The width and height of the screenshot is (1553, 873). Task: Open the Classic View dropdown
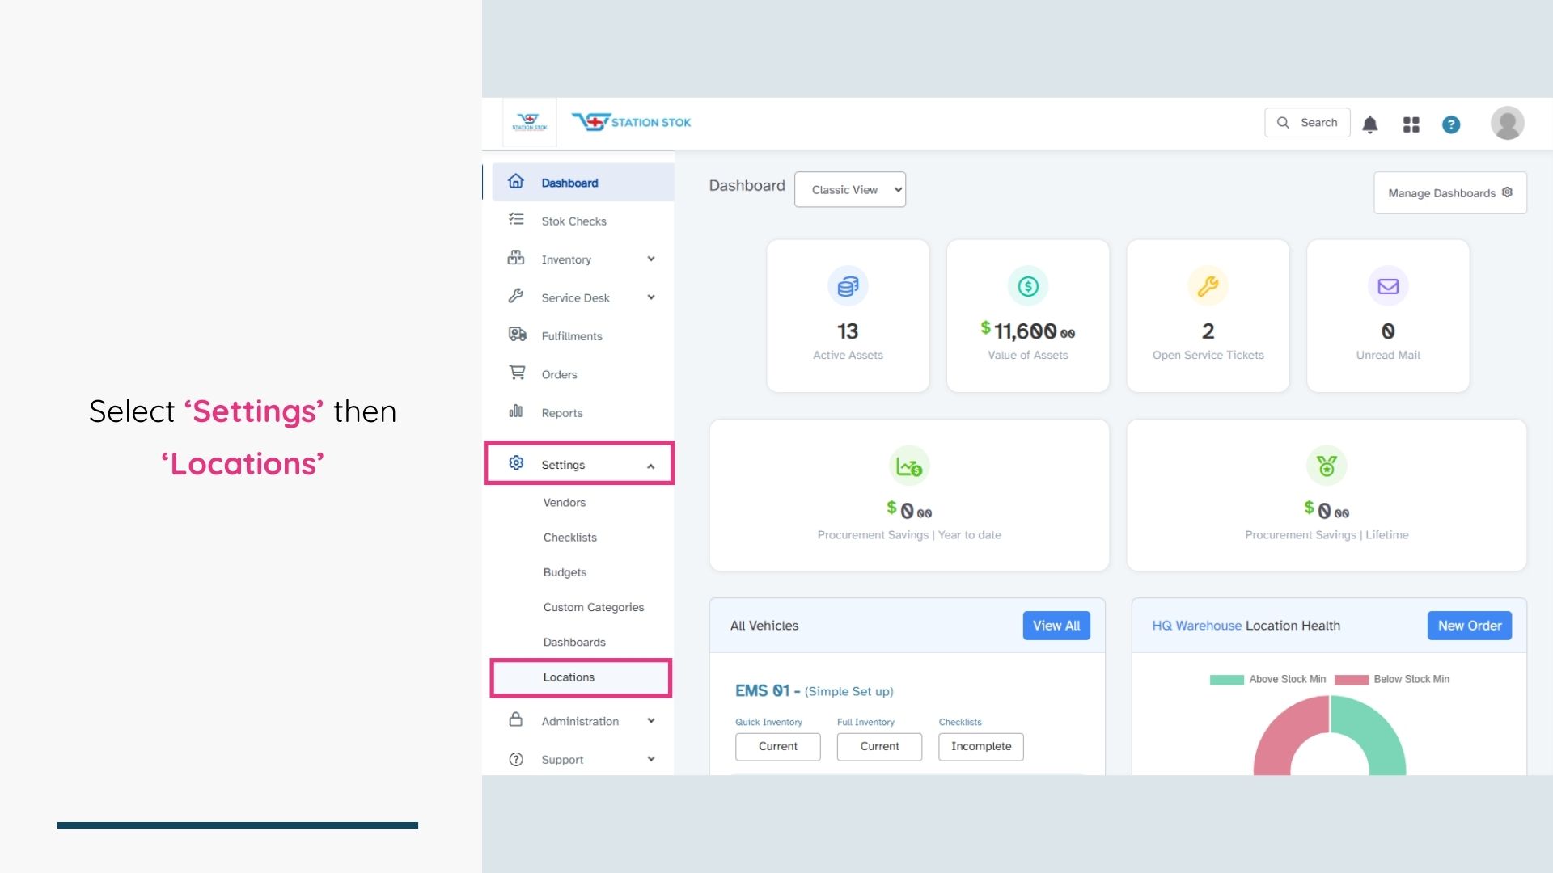pos(849,190)
